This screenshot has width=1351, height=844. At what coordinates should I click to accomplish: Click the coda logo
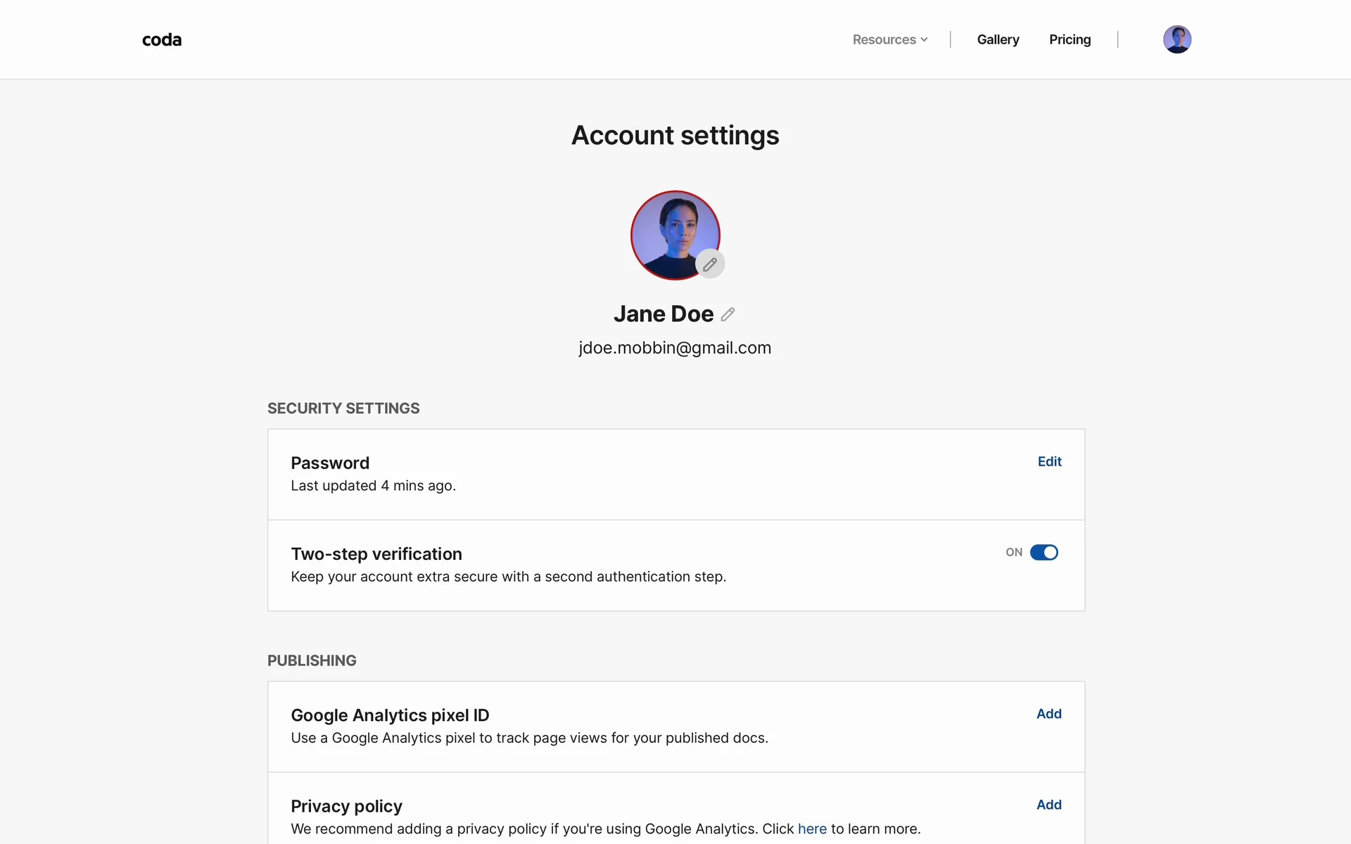[162, 40]
